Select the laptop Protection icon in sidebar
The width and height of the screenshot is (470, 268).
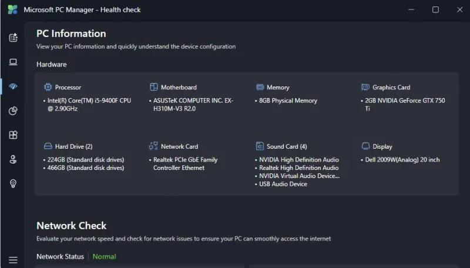coord(13,62)
